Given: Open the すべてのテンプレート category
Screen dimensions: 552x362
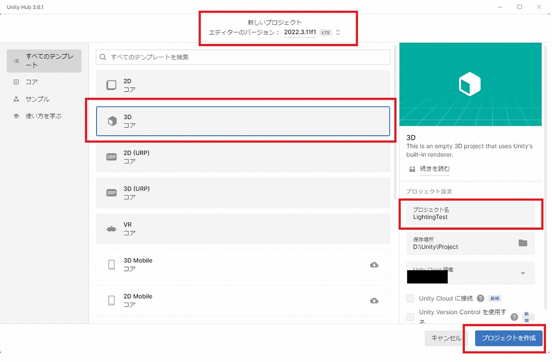Looking at the screenshot, I should pyautogui.click(x=44, y=61).
